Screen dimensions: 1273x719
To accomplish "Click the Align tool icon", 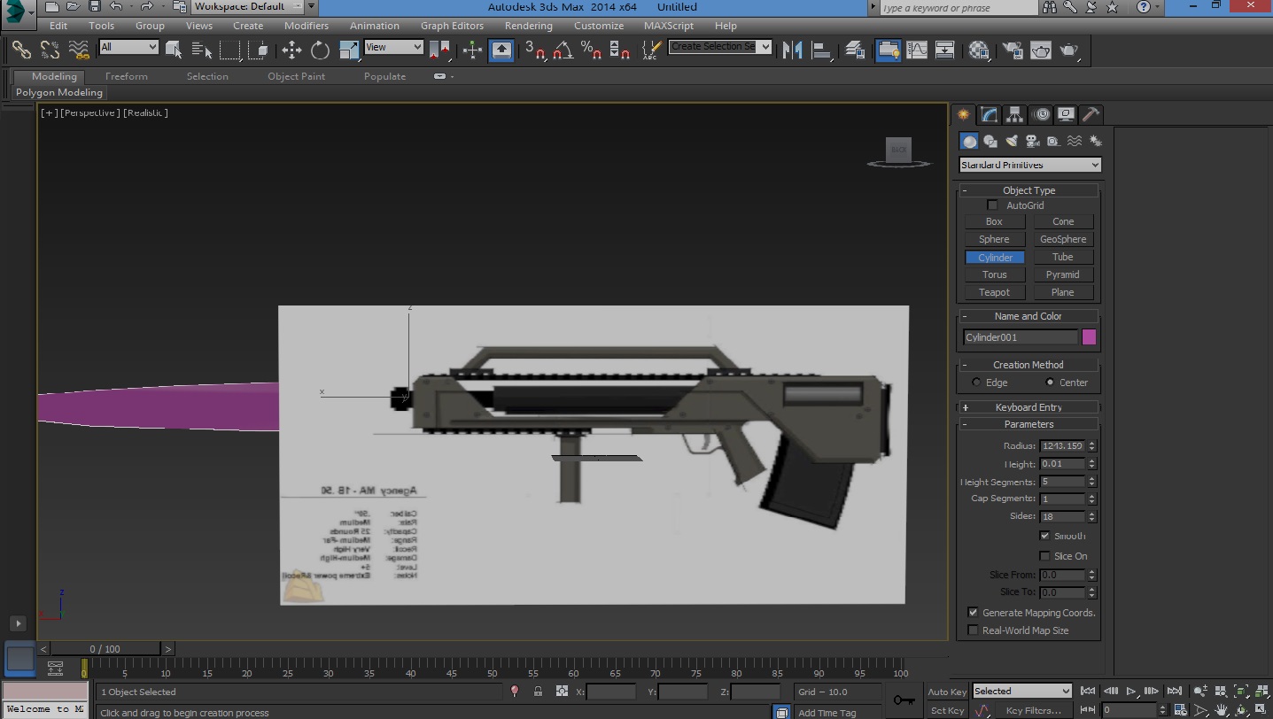I will coord(821,50).
